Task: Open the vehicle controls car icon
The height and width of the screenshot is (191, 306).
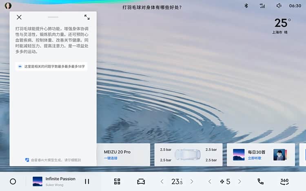Action: pyautogui.click(x=141, y=182)
